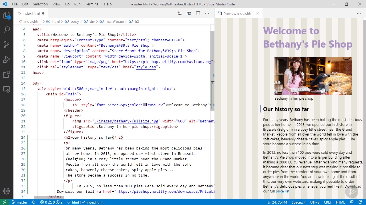Viewport: 366px width, 205px height.
Task: Expand the main#main breadcrumb item
Action: (114, 21)
